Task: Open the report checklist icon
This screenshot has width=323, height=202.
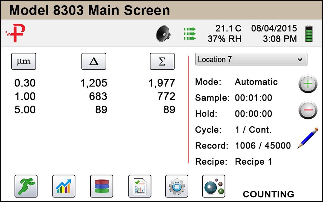Action: pos(140,186)
